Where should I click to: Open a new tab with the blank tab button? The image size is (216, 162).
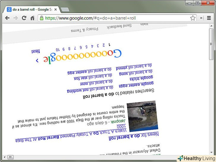[x=65, y=9]
